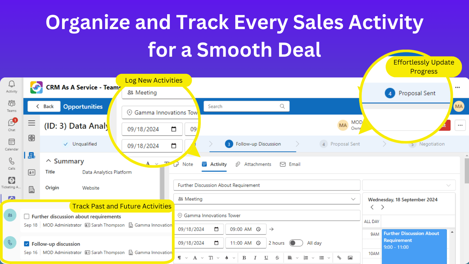This screenshot has height=264, width=469.
Task: Click the calendar scrollbar up arrow
Action: 452,232
